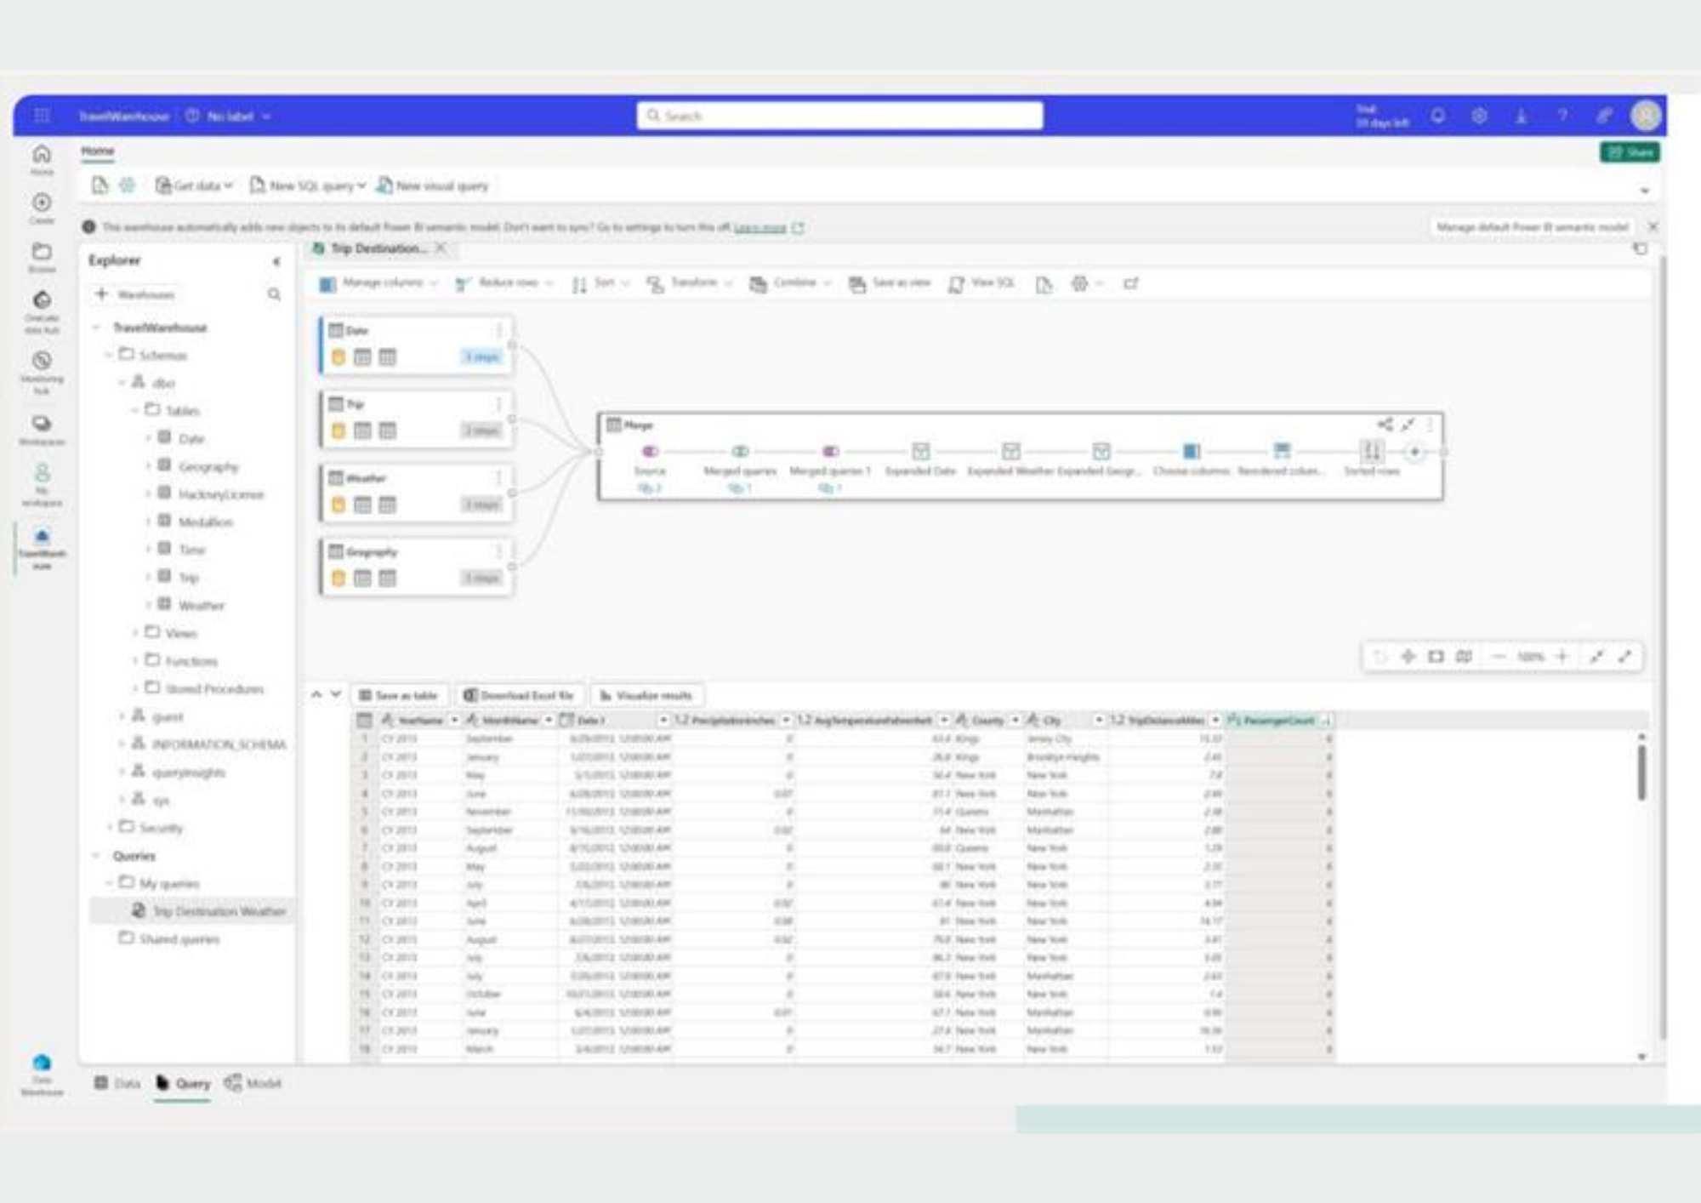Image resolution: width=1701 pixels, height=1203 pixels.
Task: Click share icon on the Merge query box
Action: pos(1385,424)
